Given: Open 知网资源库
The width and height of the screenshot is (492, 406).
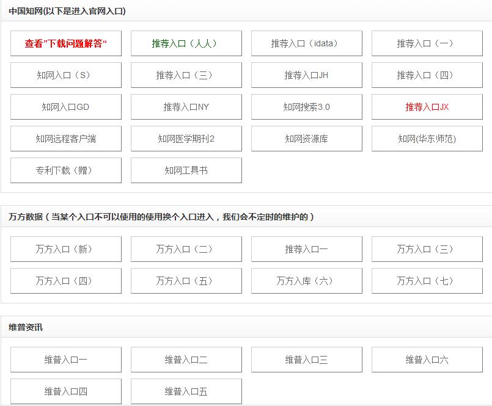Looking at the screenshot, I should click(307, 139).
